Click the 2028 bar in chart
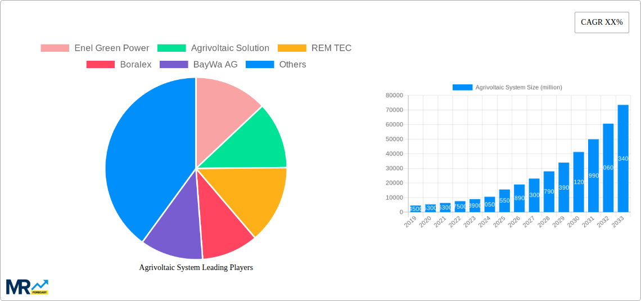This screenshot has height=301, width=641. [549, 192]
